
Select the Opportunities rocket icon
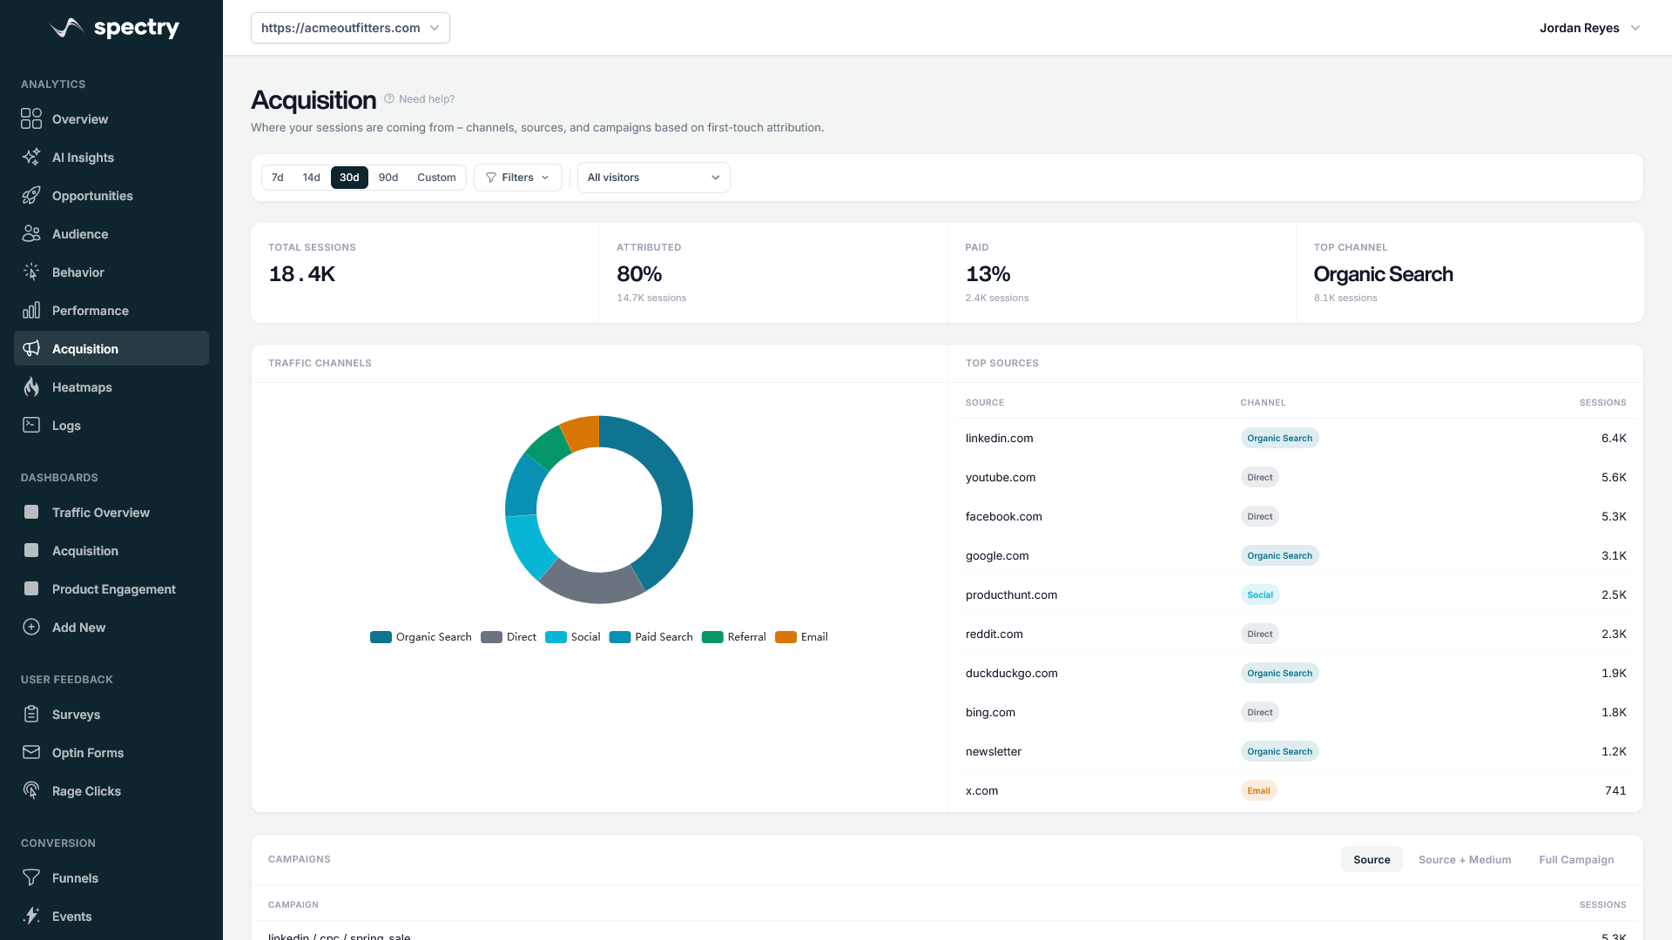31,196
